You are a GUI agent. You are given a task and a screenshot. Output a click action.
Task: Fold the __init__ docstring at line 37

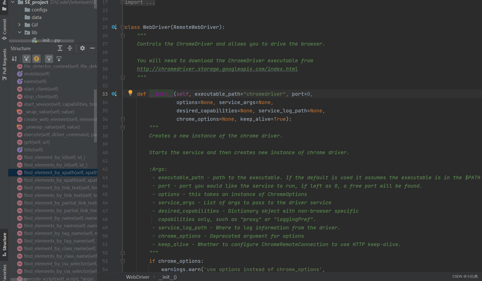[123, 128]
